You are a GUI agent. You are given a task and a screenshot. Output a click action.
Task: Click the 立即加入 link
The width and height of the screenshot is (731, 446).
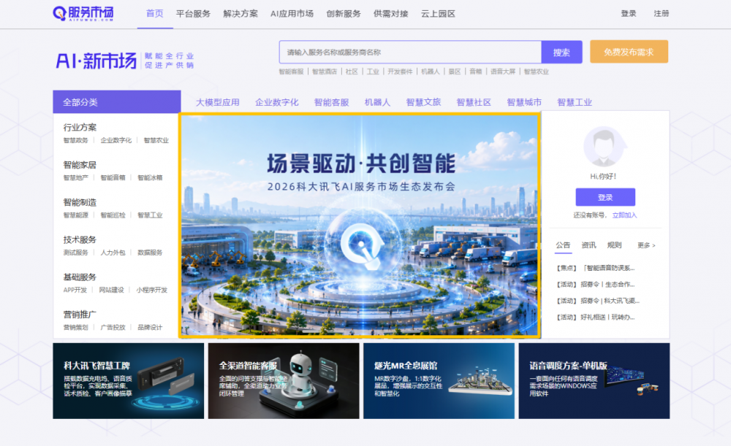pyautogui.click(x=624, y=215)
